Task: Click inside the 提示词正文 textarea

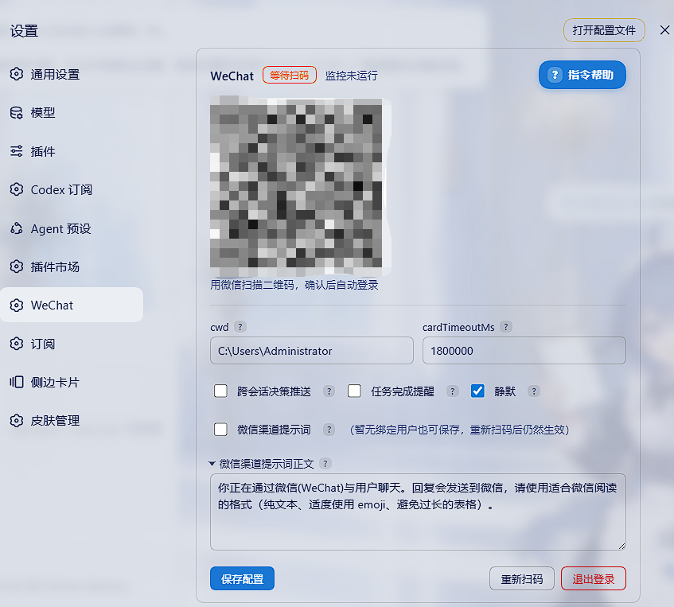Action: [418, 512]
